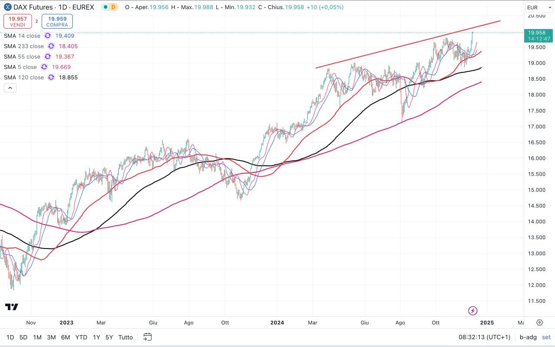Select the 3M date range
Screen dimensions: 555x347
point(51,337)
